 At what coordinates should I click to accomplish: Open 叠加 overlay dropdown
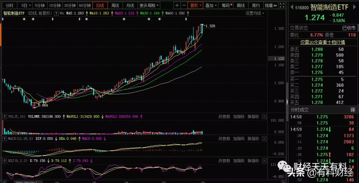[211, 5]
